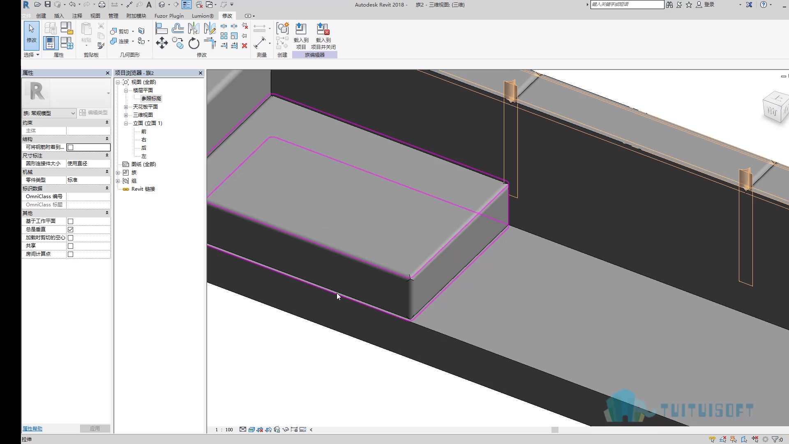This screenshot has height=444, width=789.
Task: Click the 应用 apply button
Action: point(95,429)
